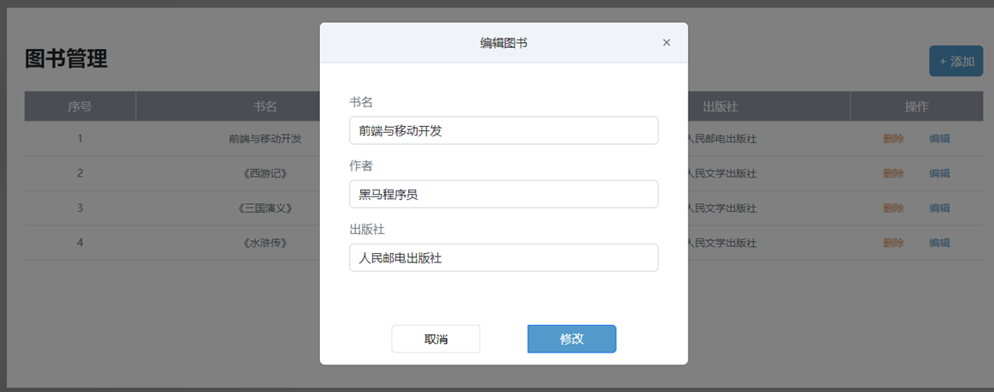
Task: Edit row 1 前端与移动开发
Action: 939,139
